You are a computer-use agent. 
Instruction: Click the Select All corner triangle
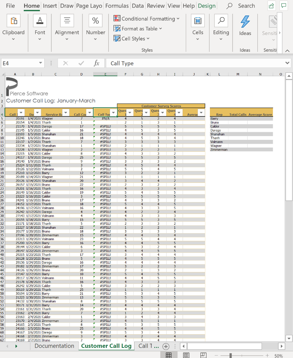pyautogui.click(x=3, y=74)
